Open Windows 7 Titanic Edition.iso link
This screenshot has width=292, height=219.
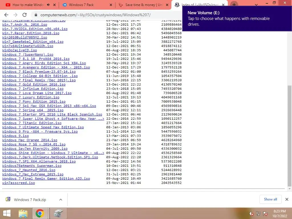(x=32, y=123)
